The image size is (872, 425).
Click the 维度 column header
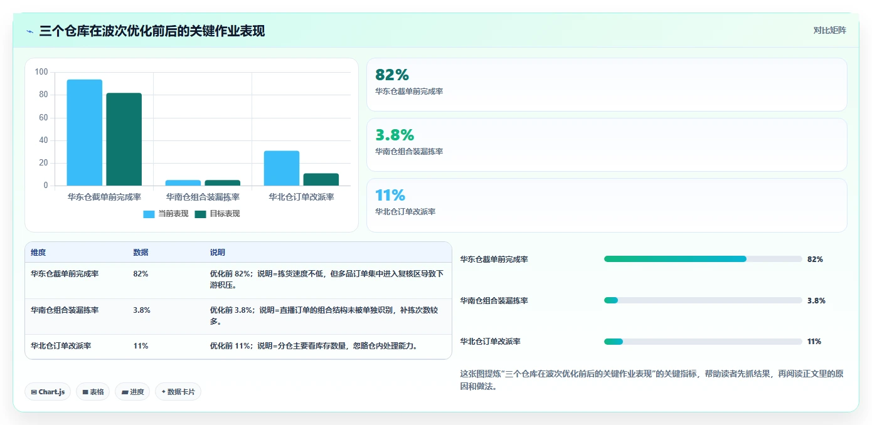click(x=38, y=253)
